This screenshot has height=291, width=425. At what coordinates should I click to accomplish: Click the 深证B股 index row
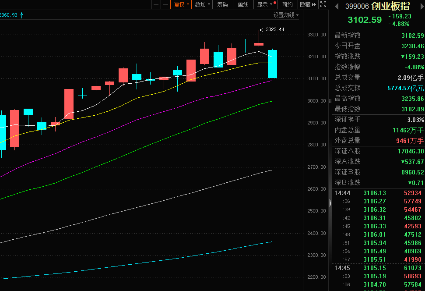coord(379,172)
